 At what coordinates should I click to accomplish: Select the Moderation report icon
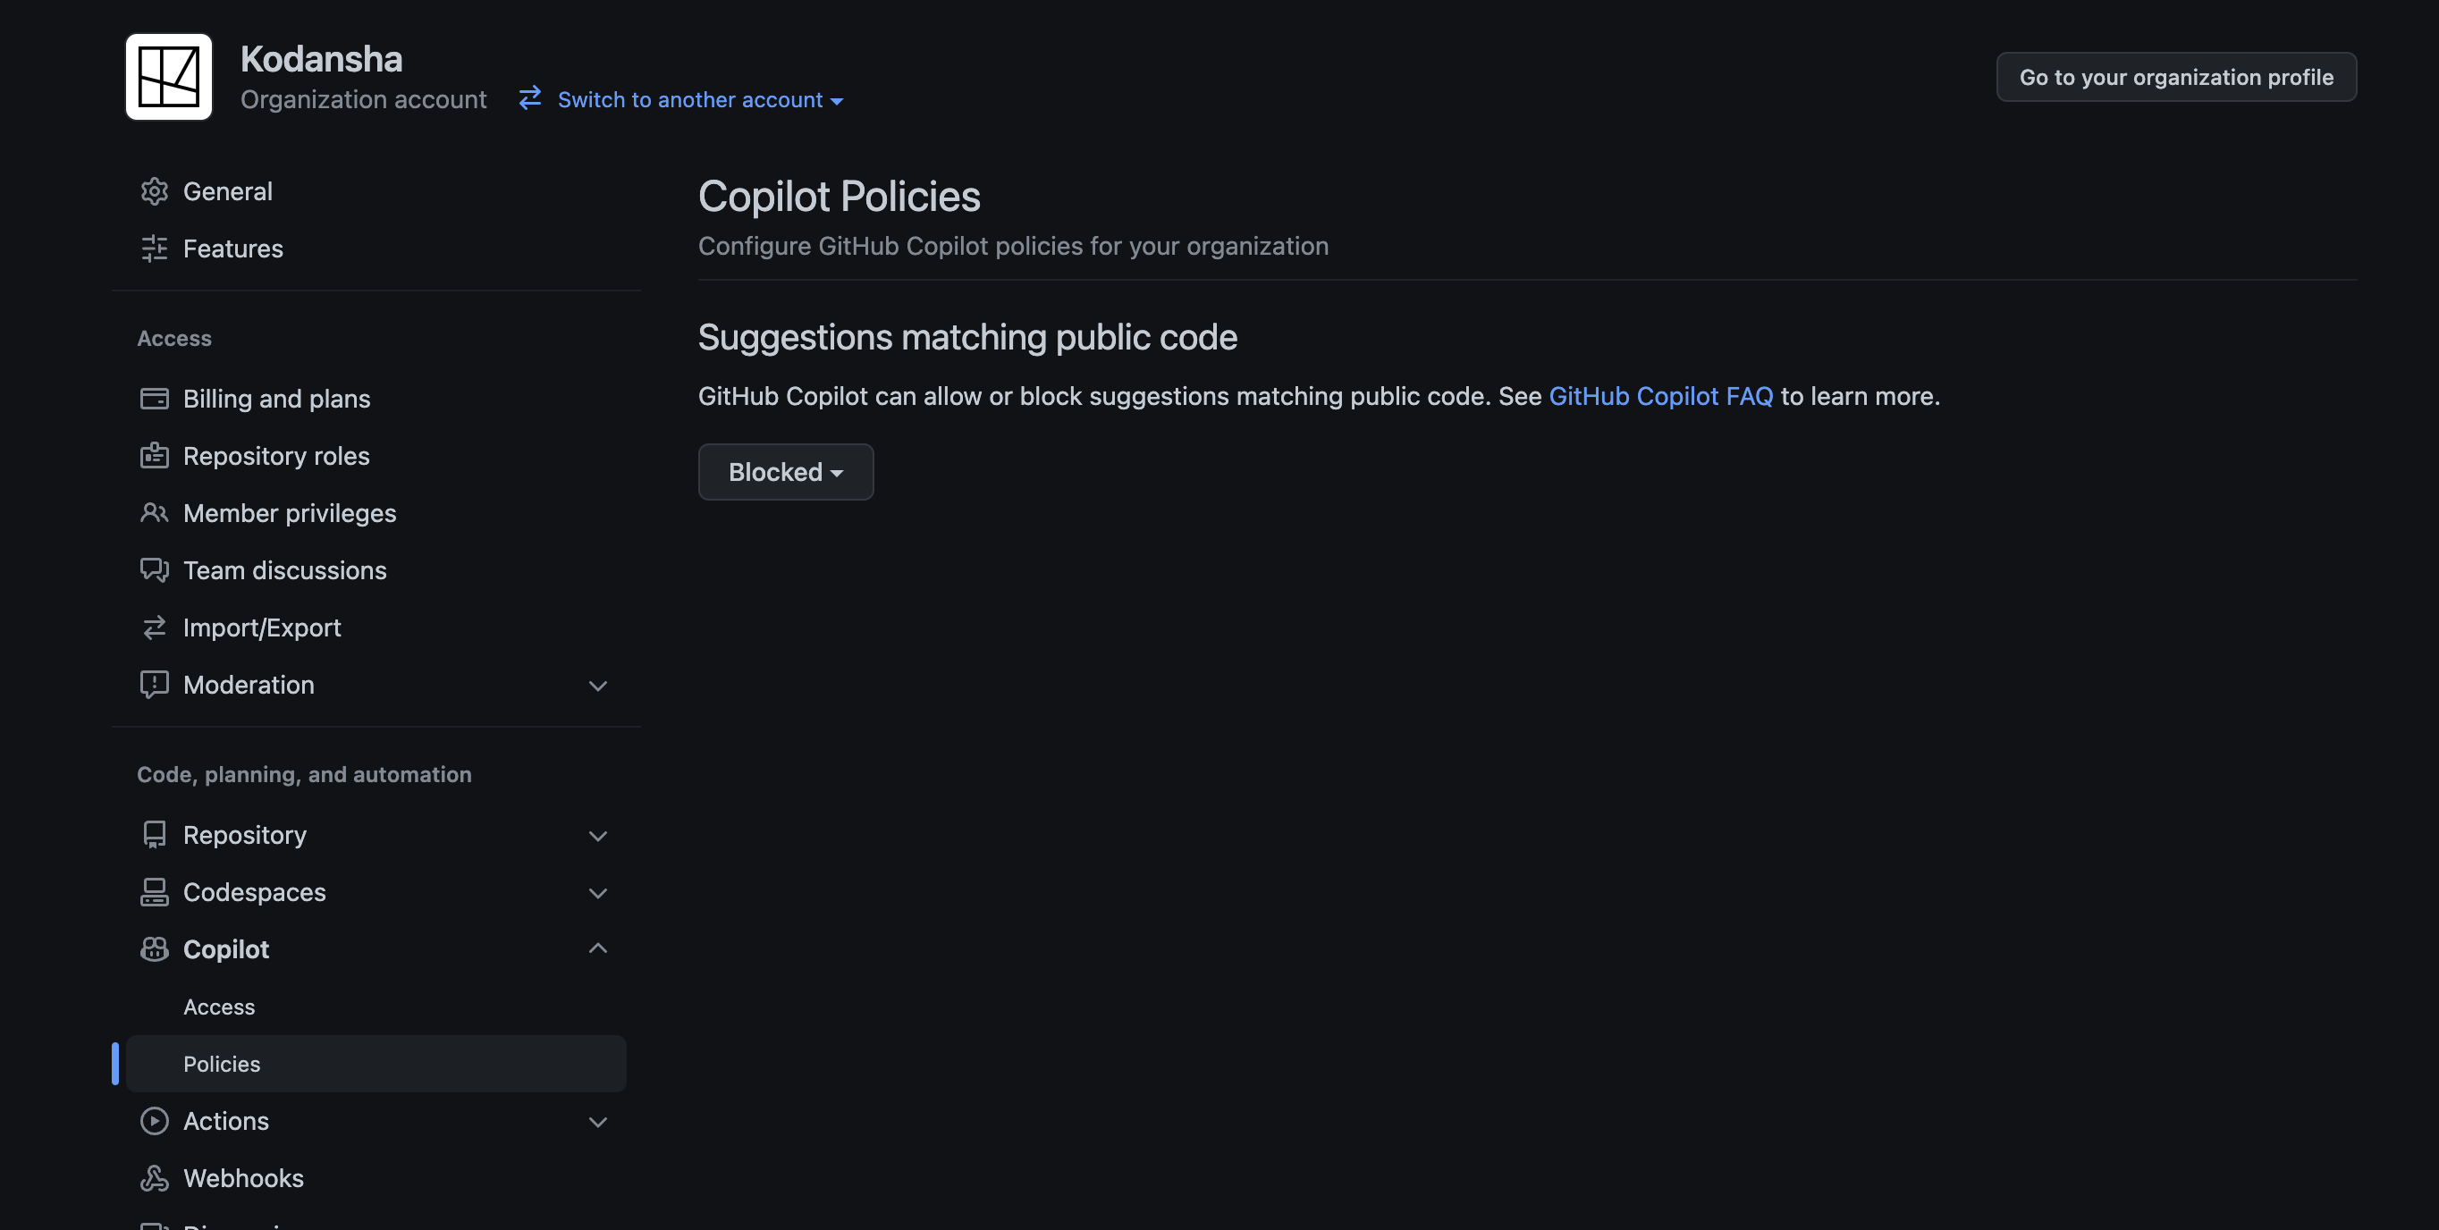click(x=155, y=685)
